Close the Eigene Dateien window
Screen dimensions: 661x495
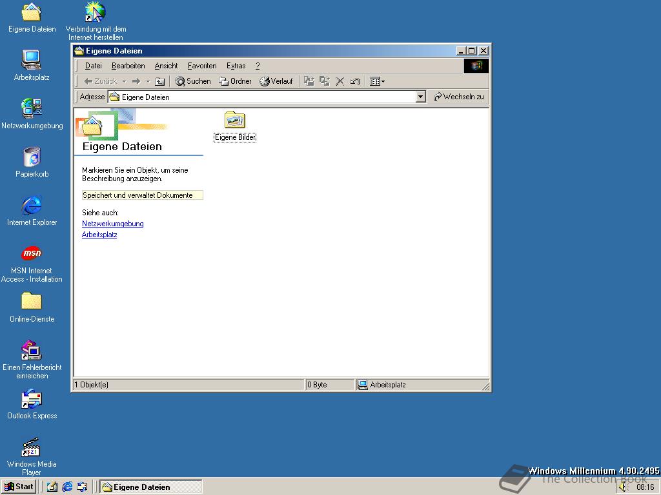pos(483,51)
